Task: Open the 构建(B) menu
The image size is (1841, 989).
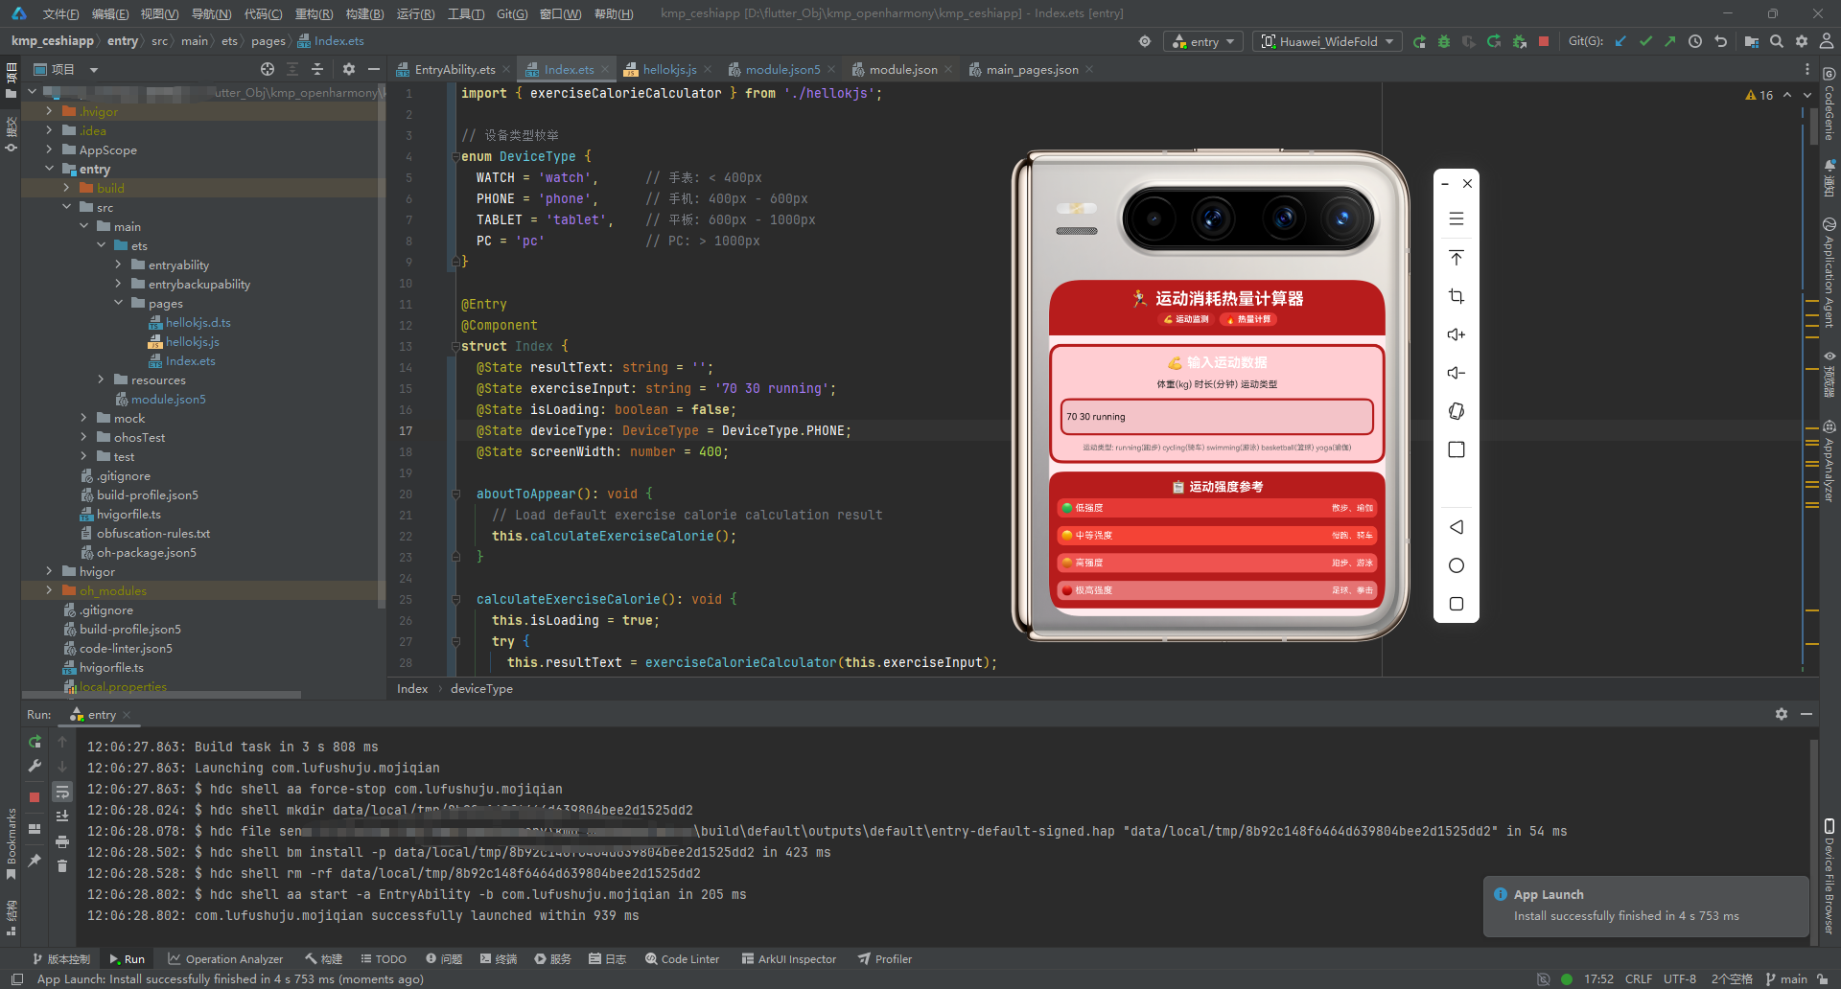Action: pyautogui.click(x=364, y=13)
